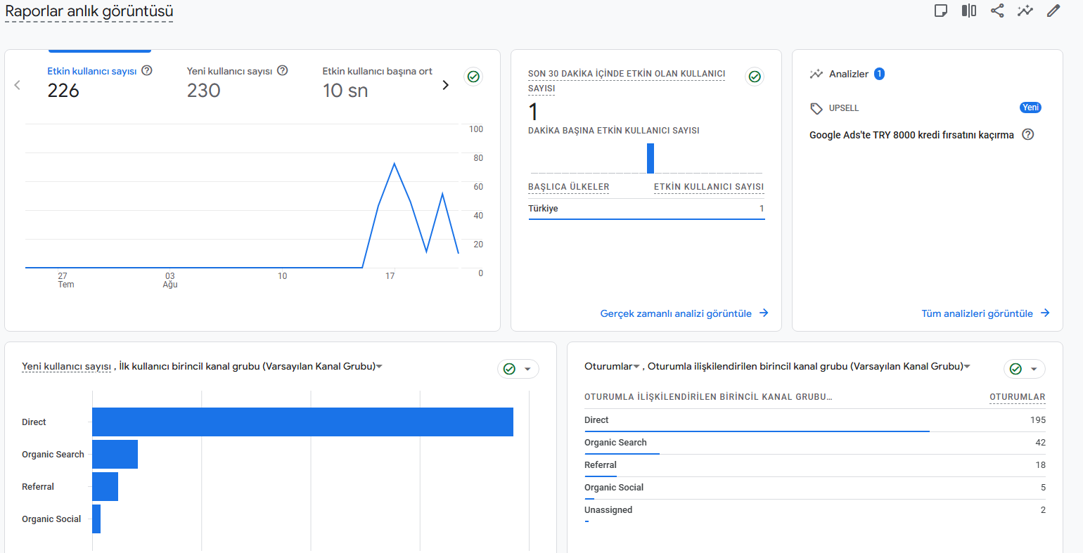Viewport: 1083px width, 553px height.
Task: Click the Raporlar anlık görüntüsü title
Action: (x=89, y=11)
